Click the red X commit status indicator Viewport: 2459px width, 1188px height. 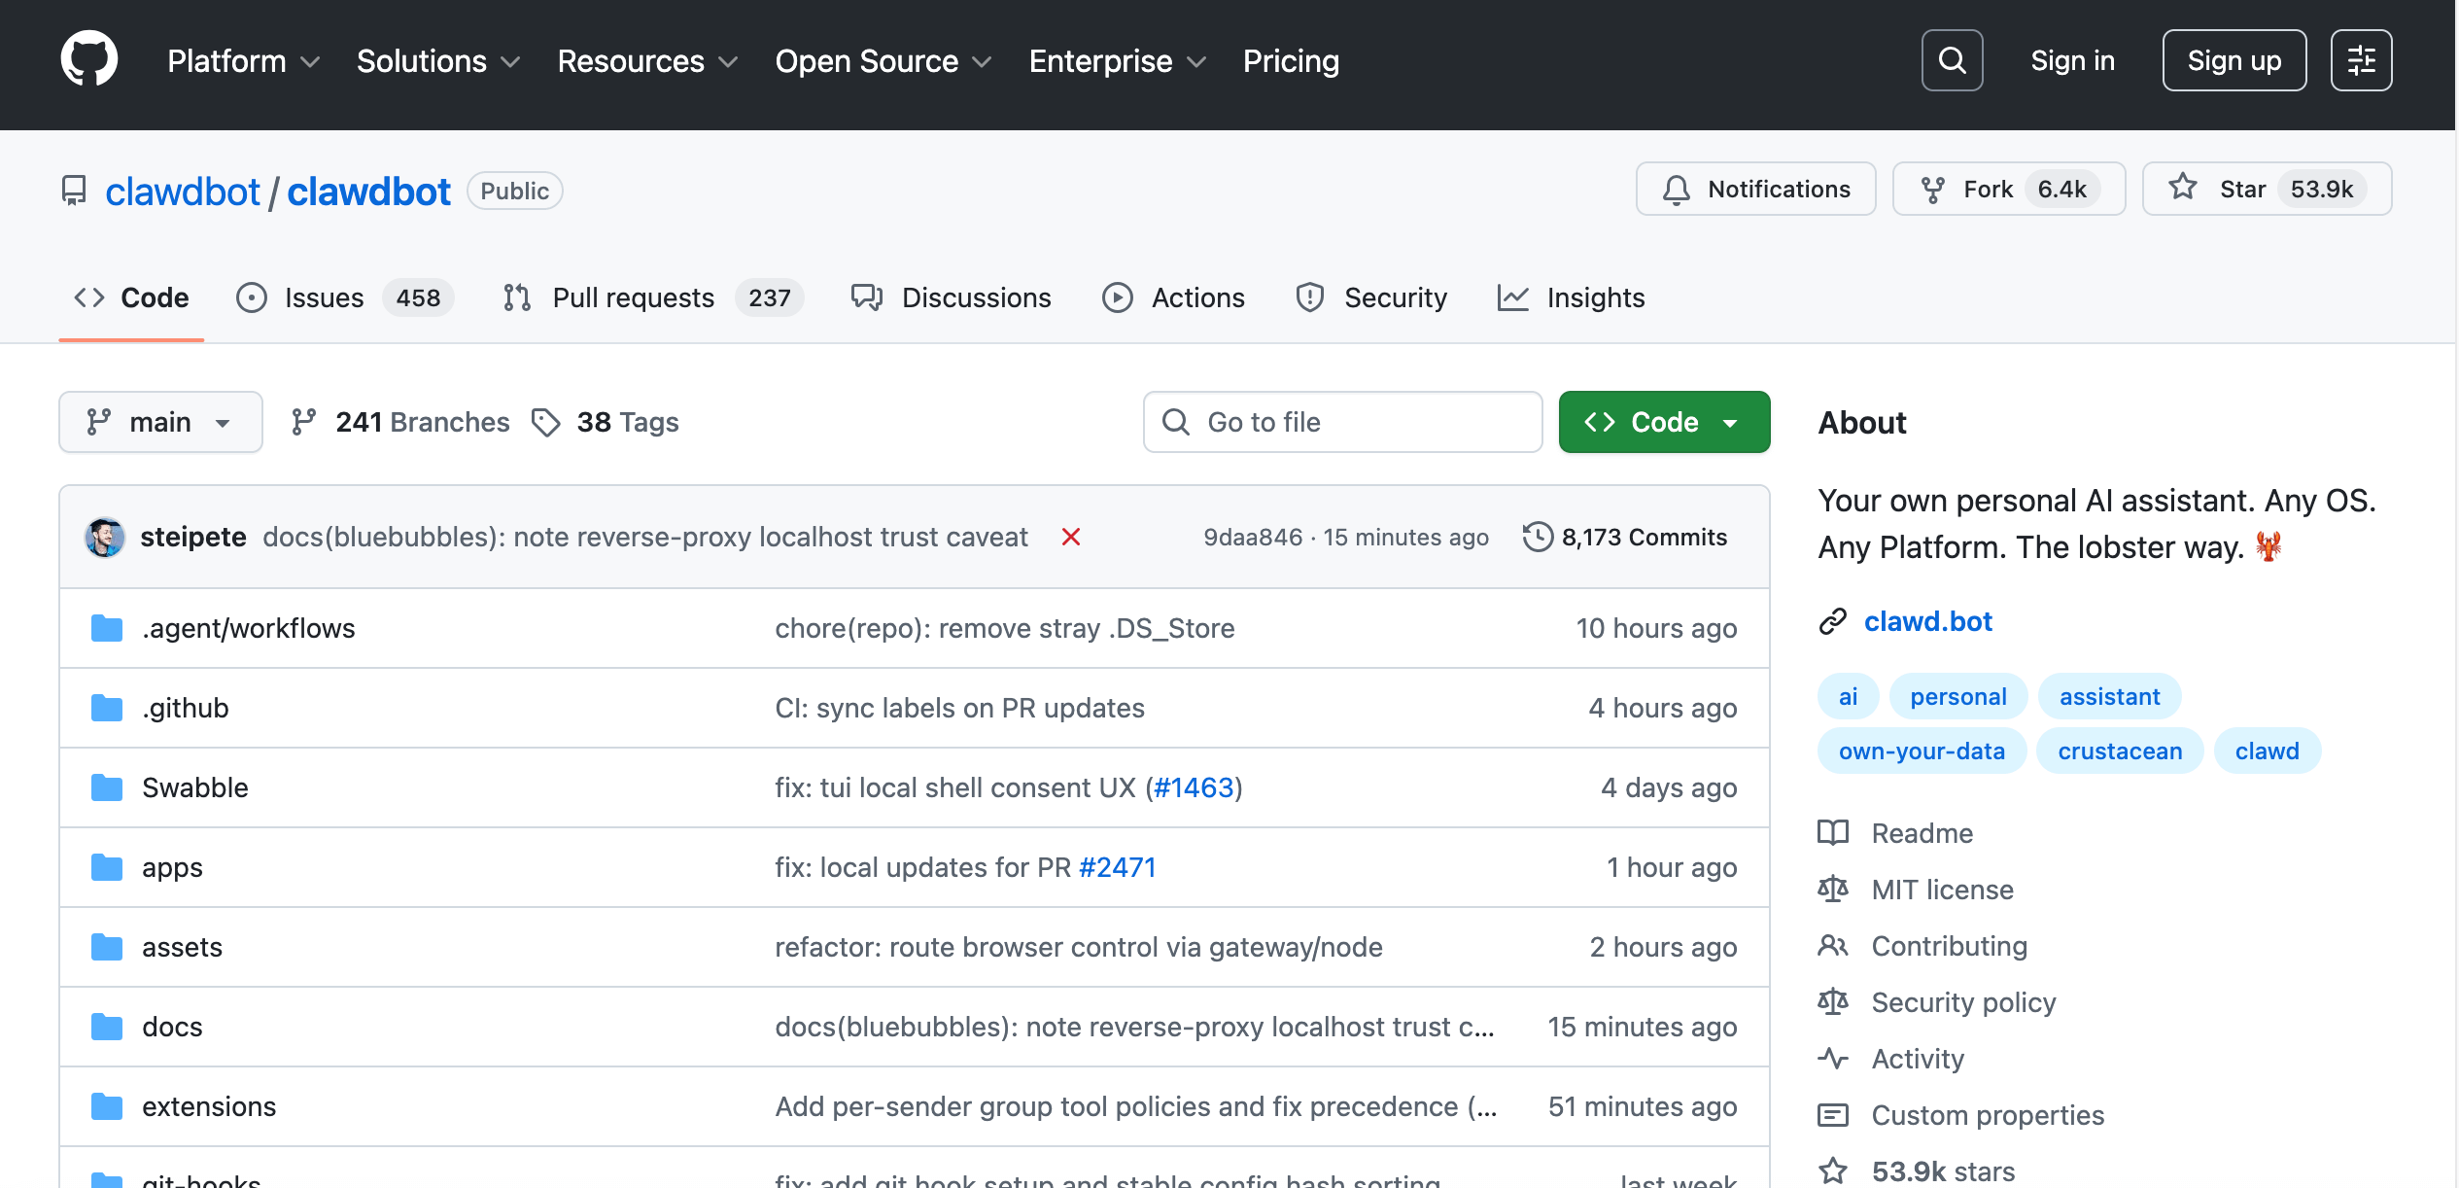[1071, 537]
